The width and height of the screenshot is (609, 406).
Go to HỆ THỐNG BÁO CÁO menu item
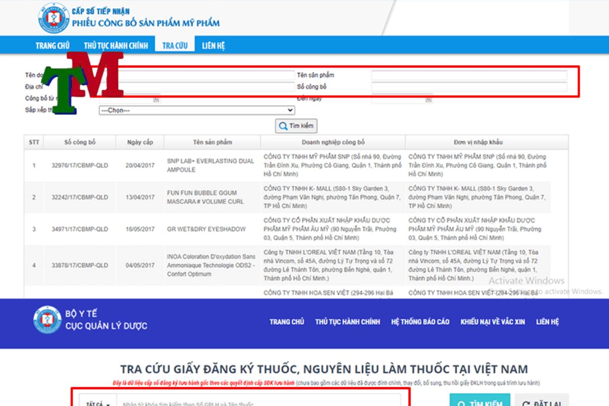420,322
